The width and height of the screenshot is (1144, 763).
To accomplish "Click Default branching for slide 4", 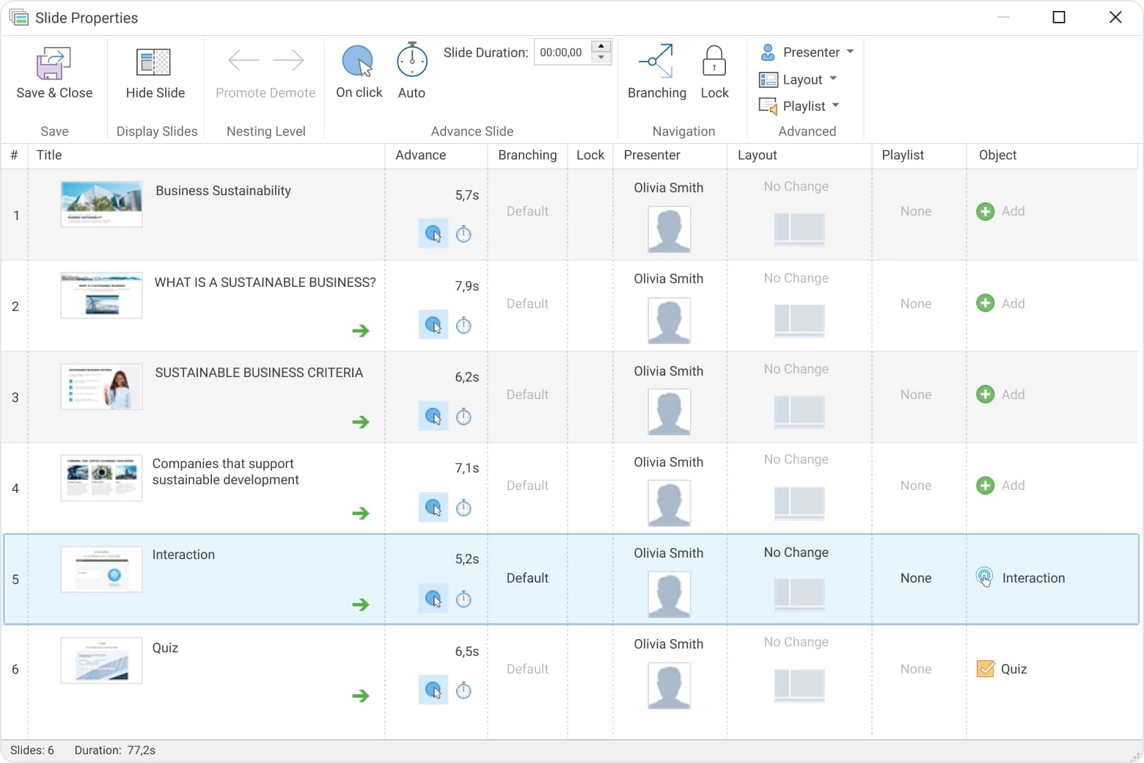I will click(x=527, y=486).
